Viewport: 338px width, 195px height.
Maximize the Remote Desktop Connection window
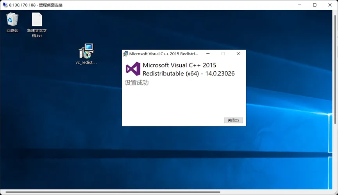[x=315, y=5]
